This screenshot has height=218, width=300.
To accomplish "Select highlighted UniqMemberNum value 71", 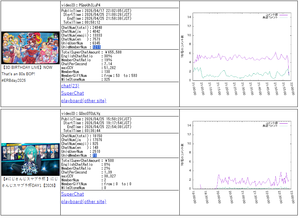I will tap(94, 156).
